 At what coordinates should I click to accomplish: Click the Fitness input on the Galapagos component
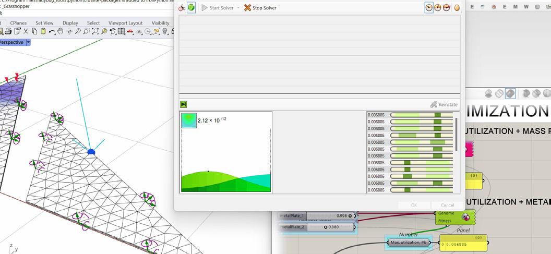[445, 221]
